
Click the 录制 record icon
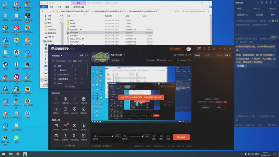tap(161, 136)
